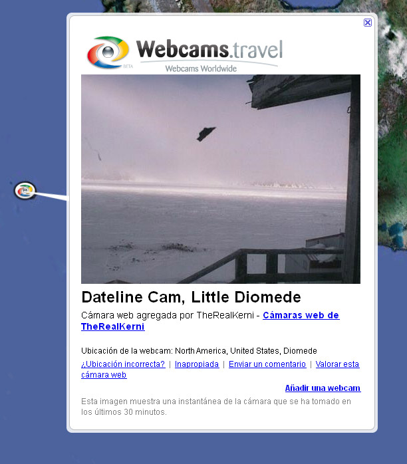Click the open ocean below the balloon
The image size is (407, 464).
(x=207, y=448)
